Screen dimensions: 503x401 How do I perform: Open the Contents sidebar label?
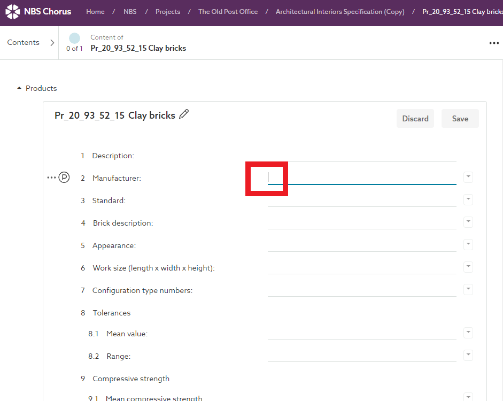(24, 42)
